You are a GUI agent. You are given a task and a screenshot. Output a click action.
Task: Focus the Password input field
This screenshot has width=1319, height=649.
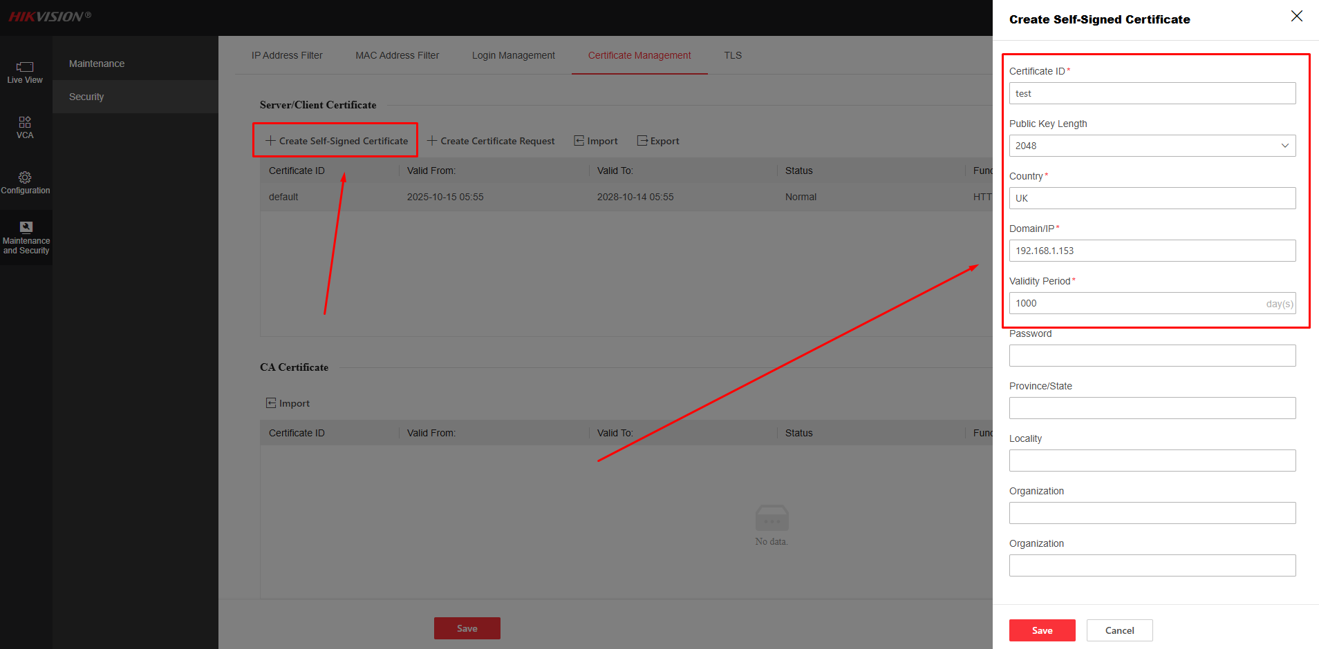1152,356
